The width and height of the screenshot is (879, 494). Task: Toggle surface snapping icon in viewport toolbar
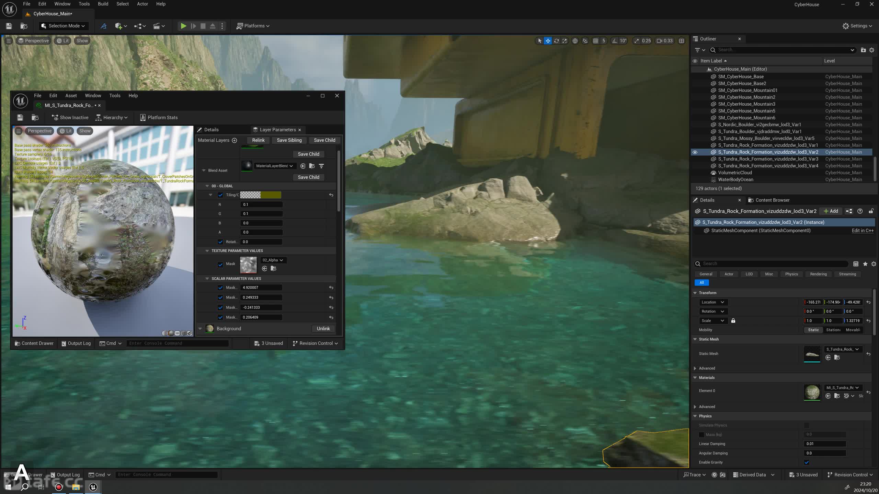tap(585, 40)
